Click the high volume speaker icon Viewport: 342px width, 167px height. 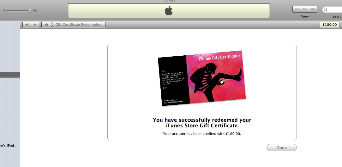35,10
